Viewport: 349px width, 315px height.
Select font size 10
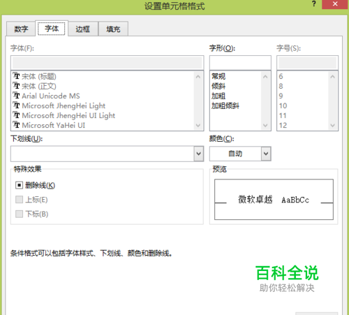tap(283, 105)
